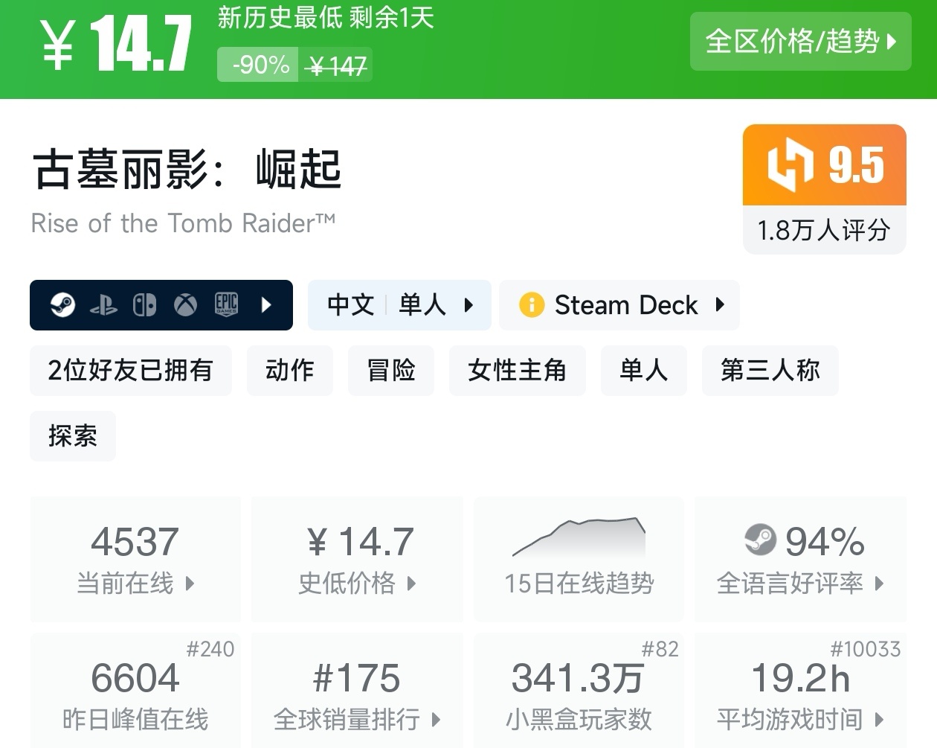Select the 女性主角 tag
937x748 pixels.
tap(517, 370)
